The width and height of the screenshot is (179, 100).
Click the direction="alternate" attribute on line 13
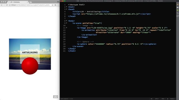pos(107,32)
